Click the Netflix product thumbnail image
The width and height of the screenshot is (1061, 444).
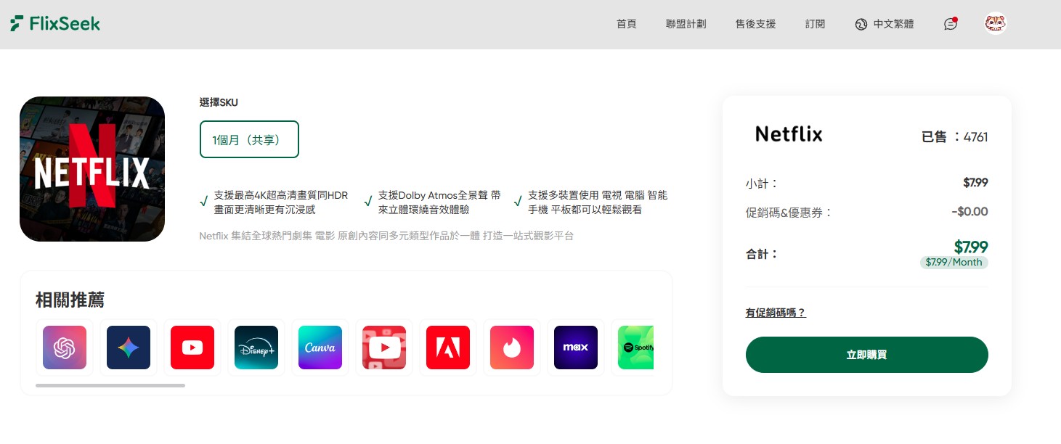(92, 169)
